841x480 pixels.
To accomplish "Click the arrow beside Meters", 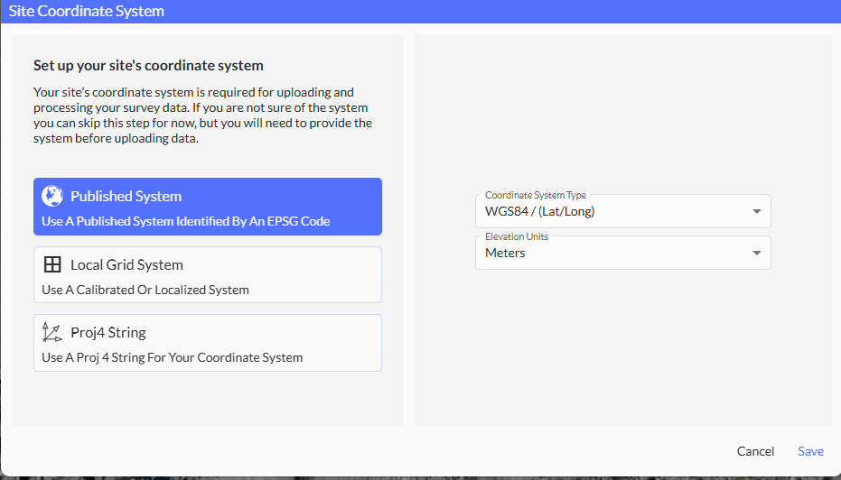I will (756, 254).
